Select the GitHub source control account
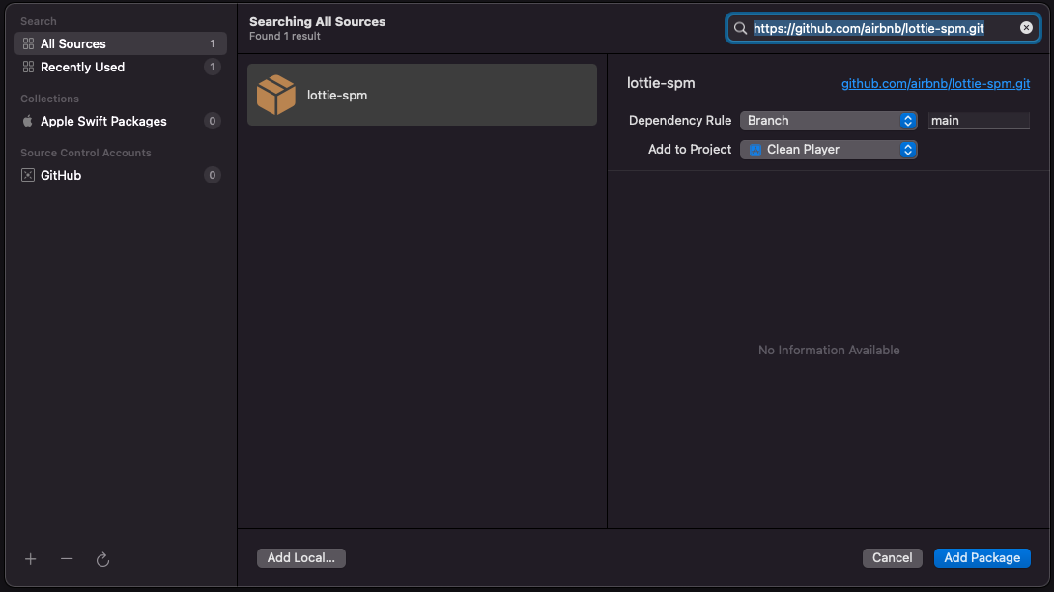Screen dimensions: 1054x592 click(x=121, y=176)
